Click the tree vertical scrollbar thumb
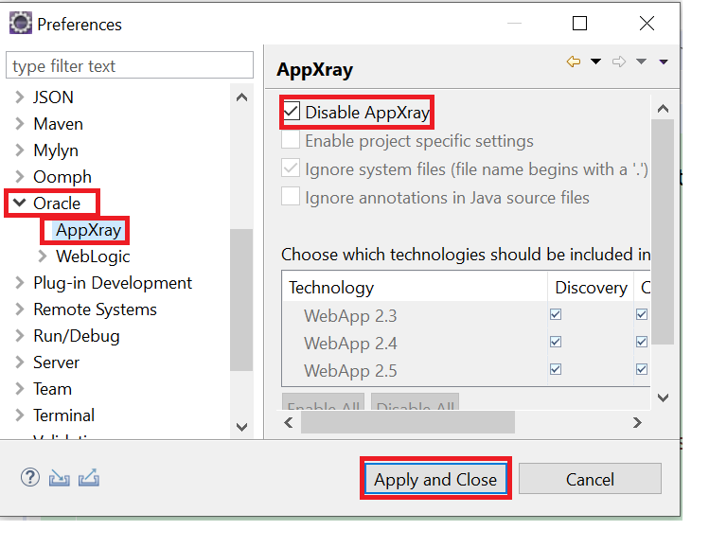This screenshot has width=709, height=548. click(241, 300)
